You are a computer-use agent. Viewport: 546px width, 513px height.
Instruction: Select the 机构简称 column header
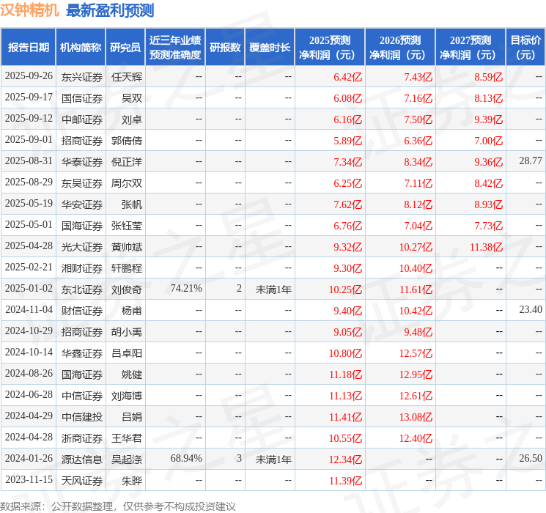point(81,48)
